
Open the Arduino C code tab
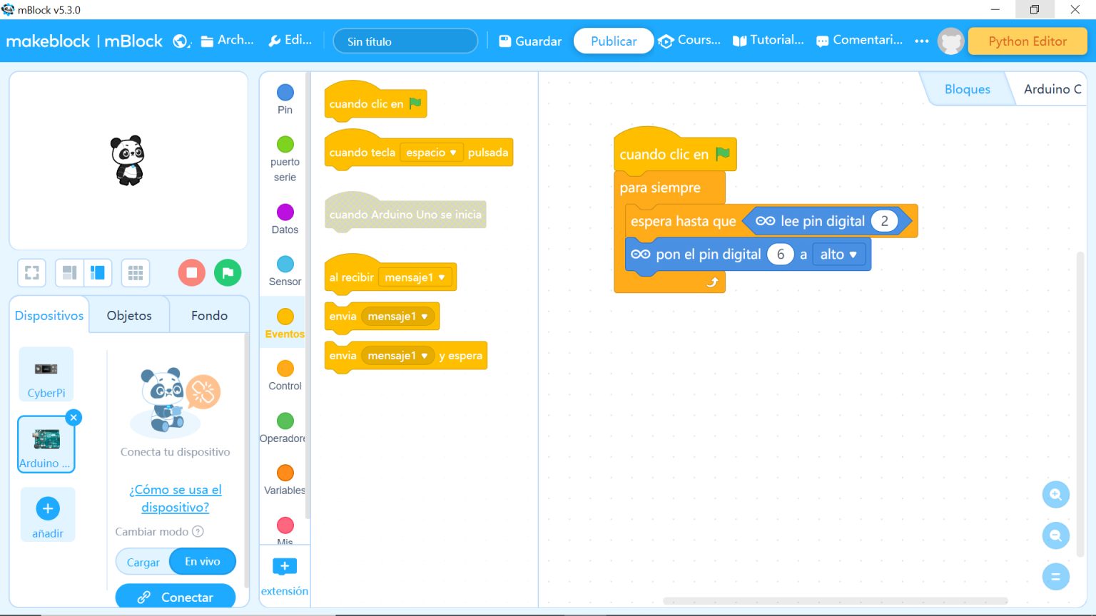[1052, 89]
